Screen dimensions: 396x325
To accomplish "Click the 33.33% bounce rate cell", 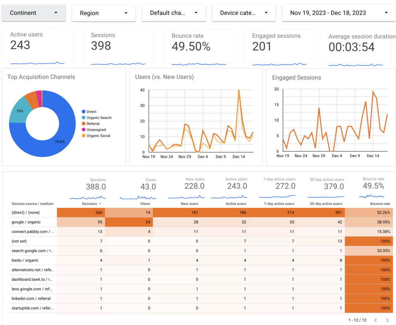I will click(x=369, y=251).
